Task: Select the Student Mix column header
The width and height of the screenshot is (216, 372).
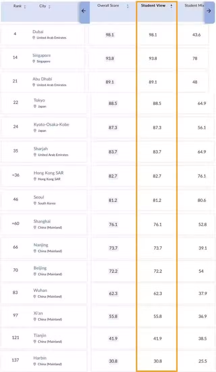Action: [x=194, y=5]
